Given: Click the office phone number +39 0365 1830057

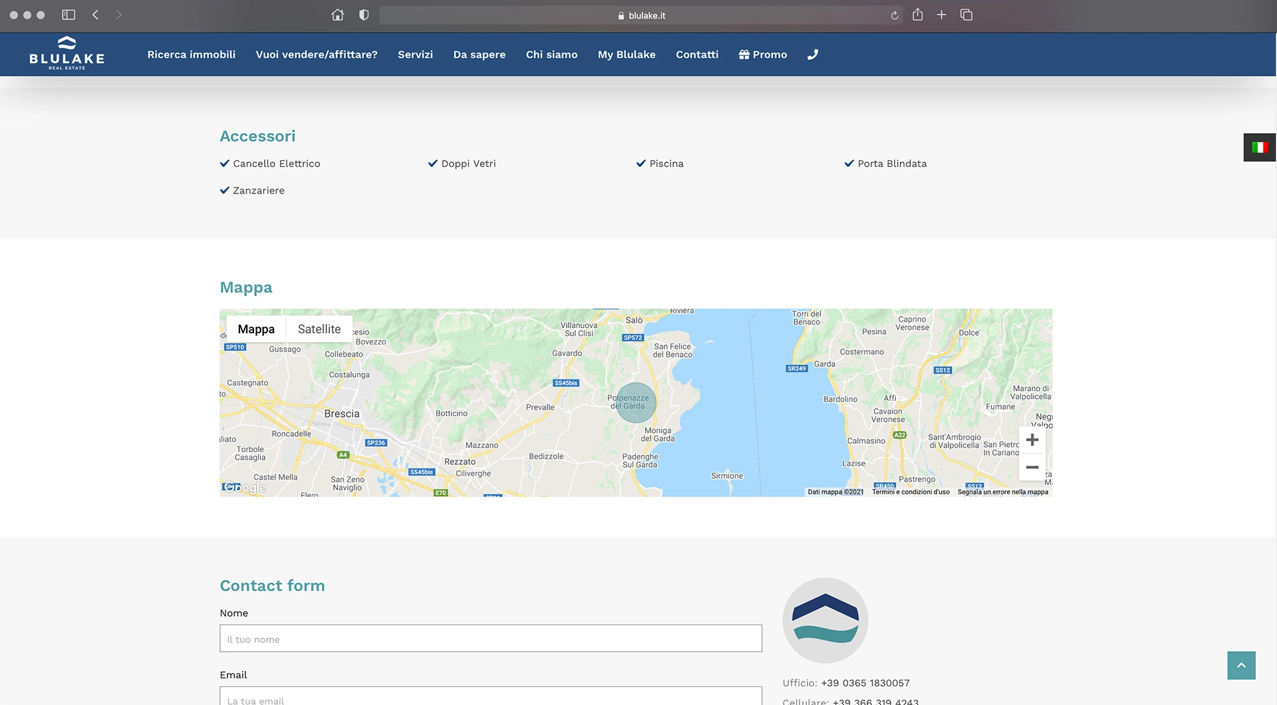Looking at the screenshot, I should coord(865,683).
